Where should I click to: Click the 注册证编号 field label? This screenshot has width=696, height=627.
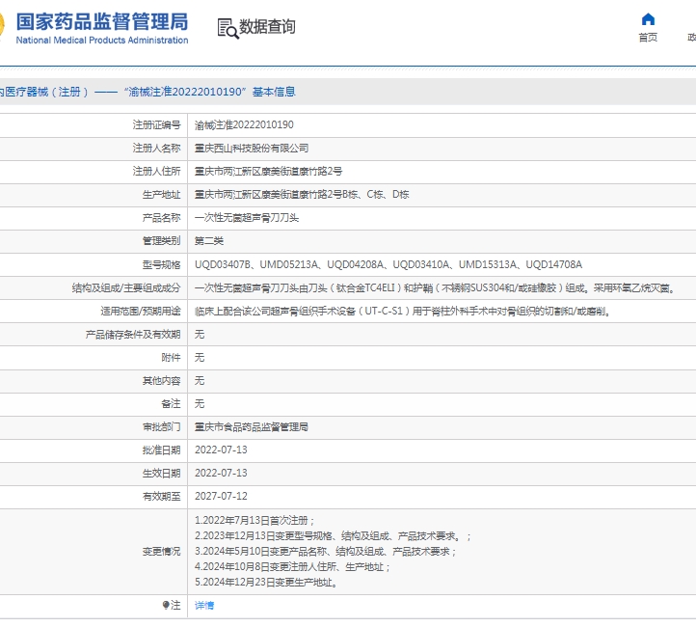click(157, 124)
